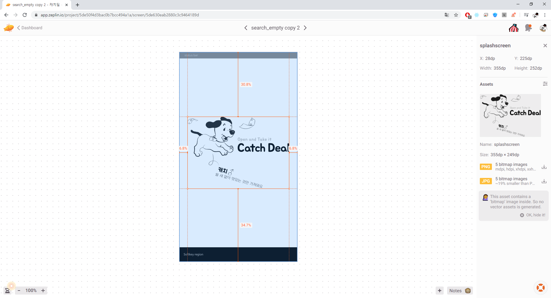Close the splashscreen inspector panel

(545, 46)
